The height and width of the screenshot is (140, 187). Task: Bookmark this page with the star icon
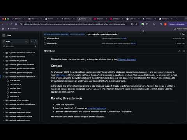[136, 24]
